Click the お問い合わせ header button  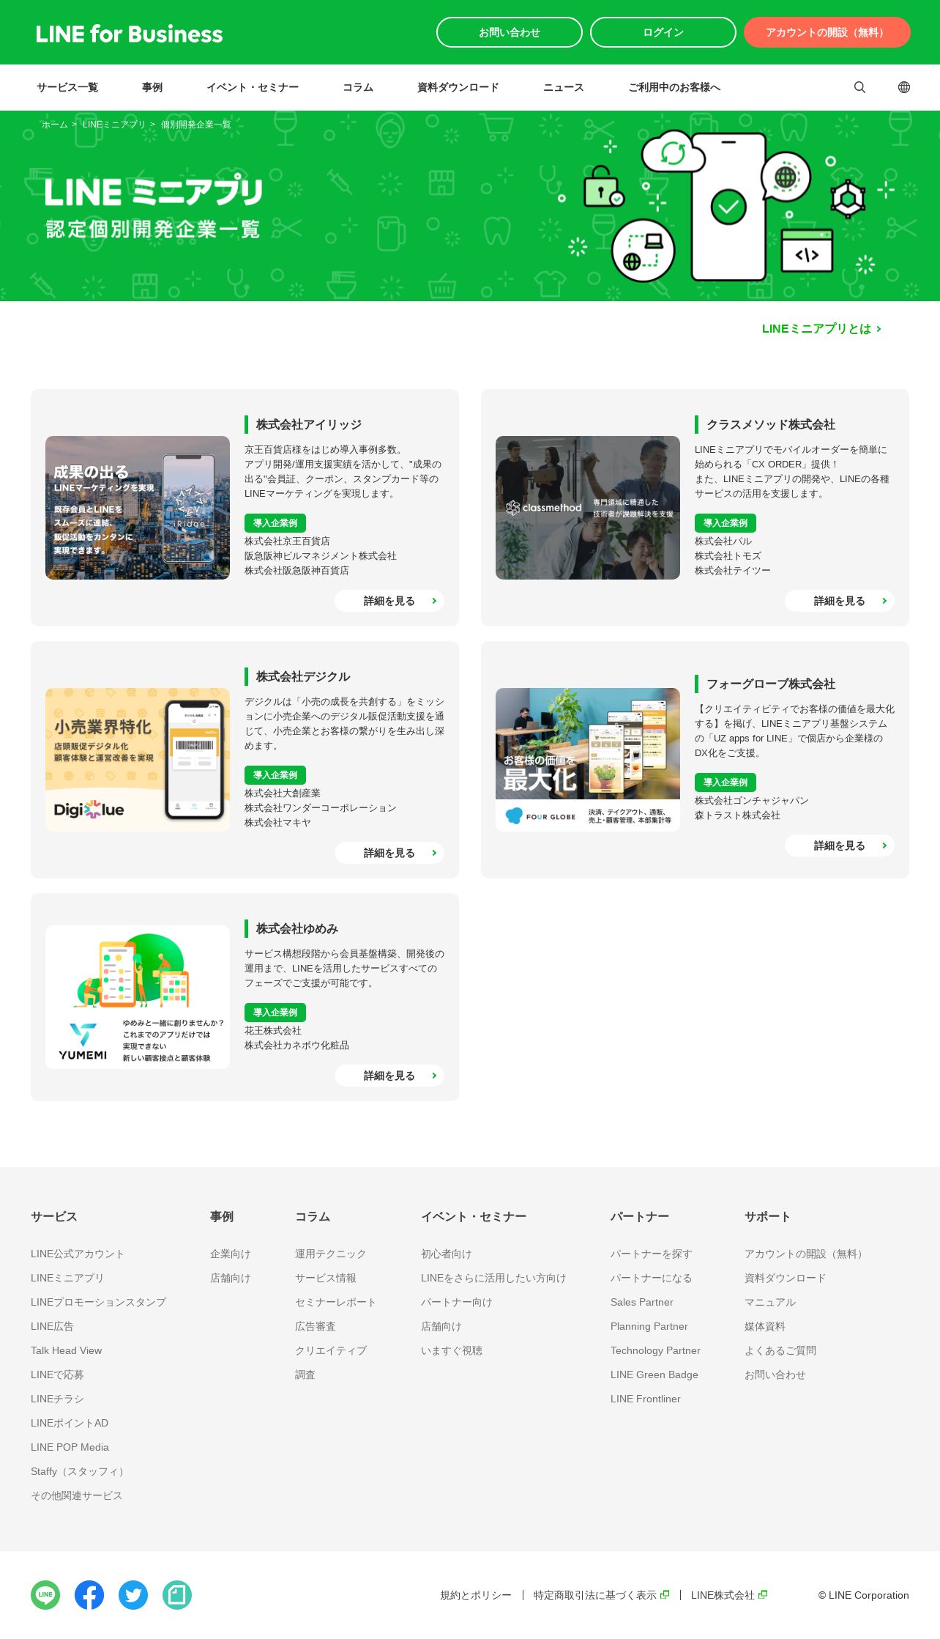pyautogui.click(x=510, y=32)
